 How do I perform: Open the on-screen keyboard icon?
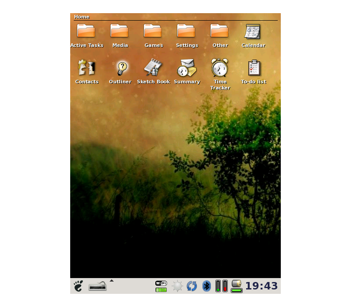click(97, 286)
